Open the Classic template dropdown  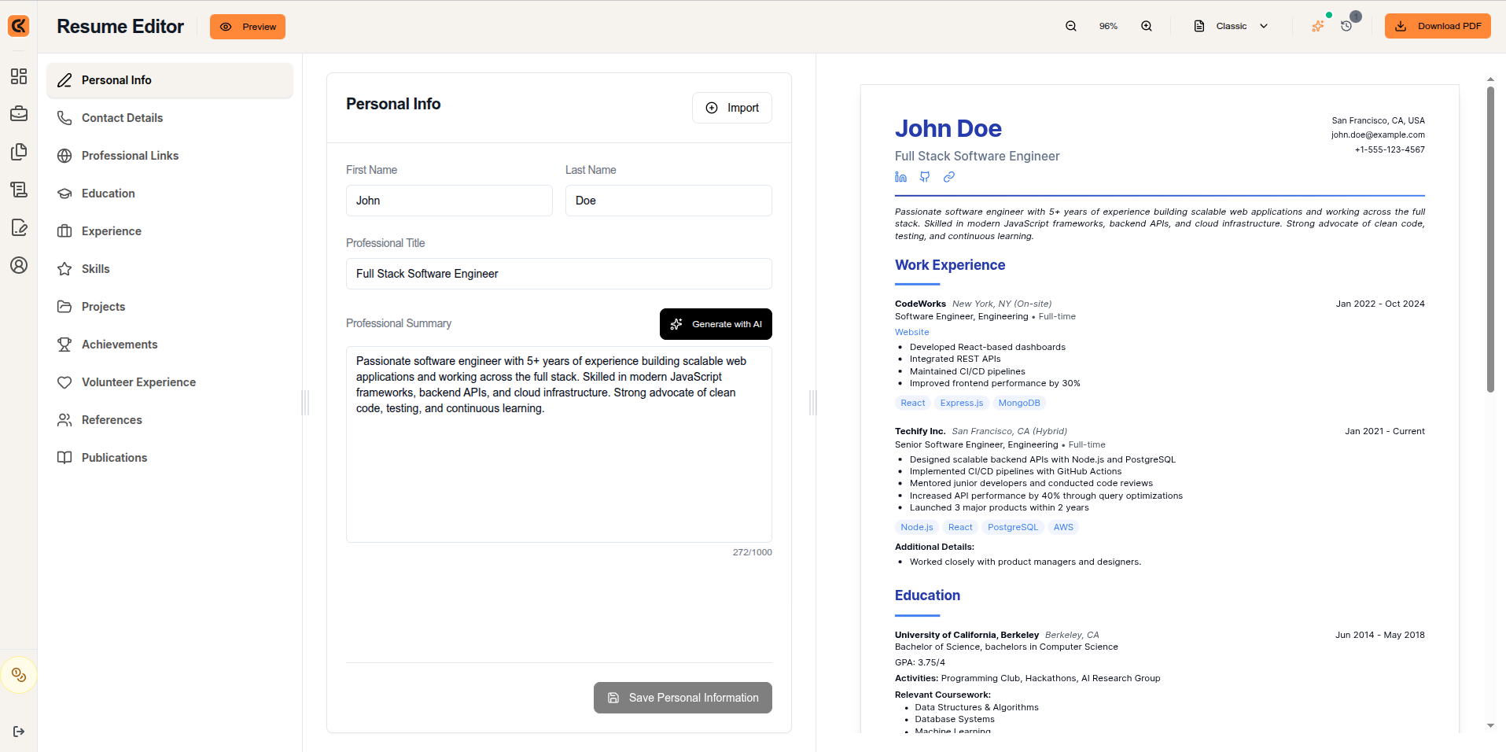1231,26
